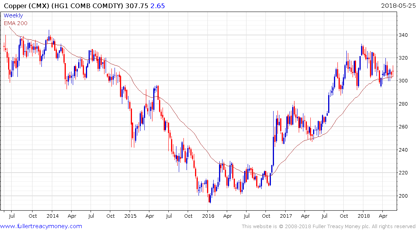Click the blue change value '2.65'
Image resolution: width=416 pixels, height=232 pixels.
(x=157, y=6)
